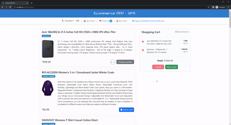
Task: Click the site info icon in address bar
Action: tap(15, 7)
